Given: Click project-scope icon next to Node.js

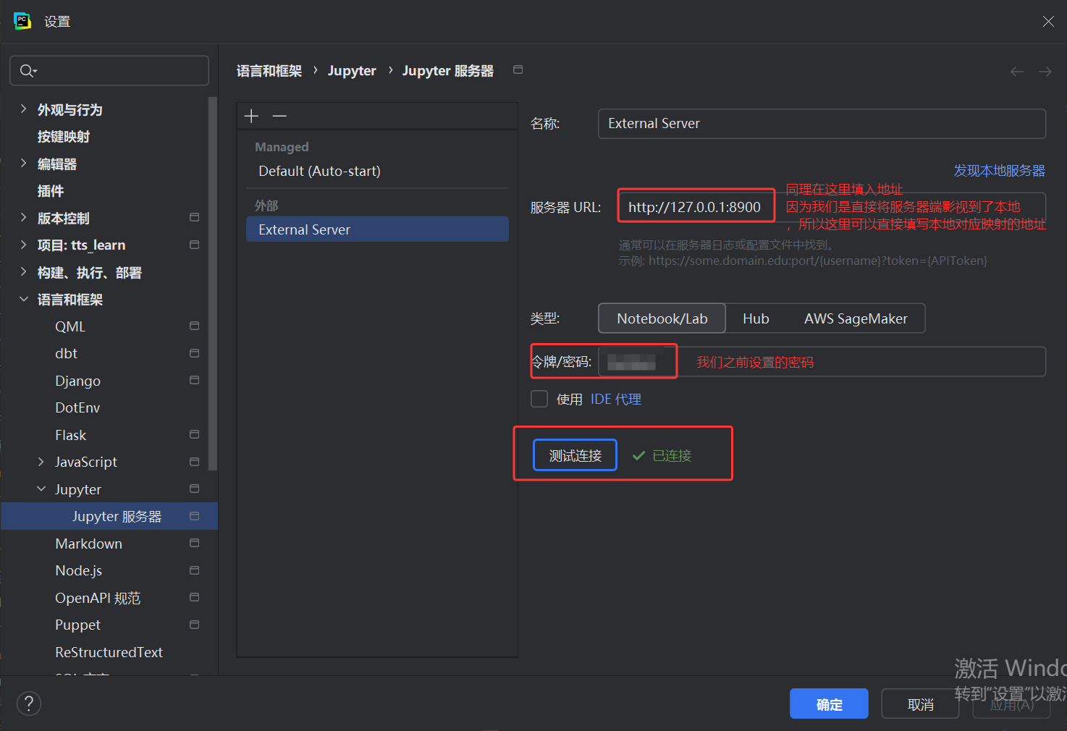Looking at the screenshot, I should (194, 570).
